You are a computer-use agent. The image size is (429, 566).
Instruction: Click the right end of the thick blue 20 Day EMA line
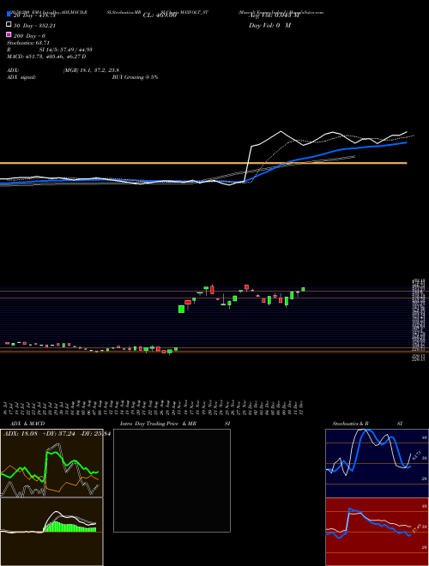click(406, 142)
